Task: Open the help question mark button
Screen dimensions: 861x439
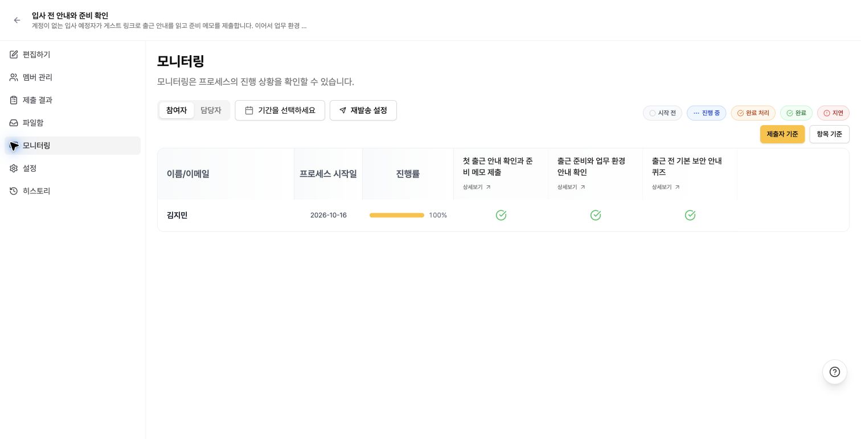Action: [x=835, y=372]
